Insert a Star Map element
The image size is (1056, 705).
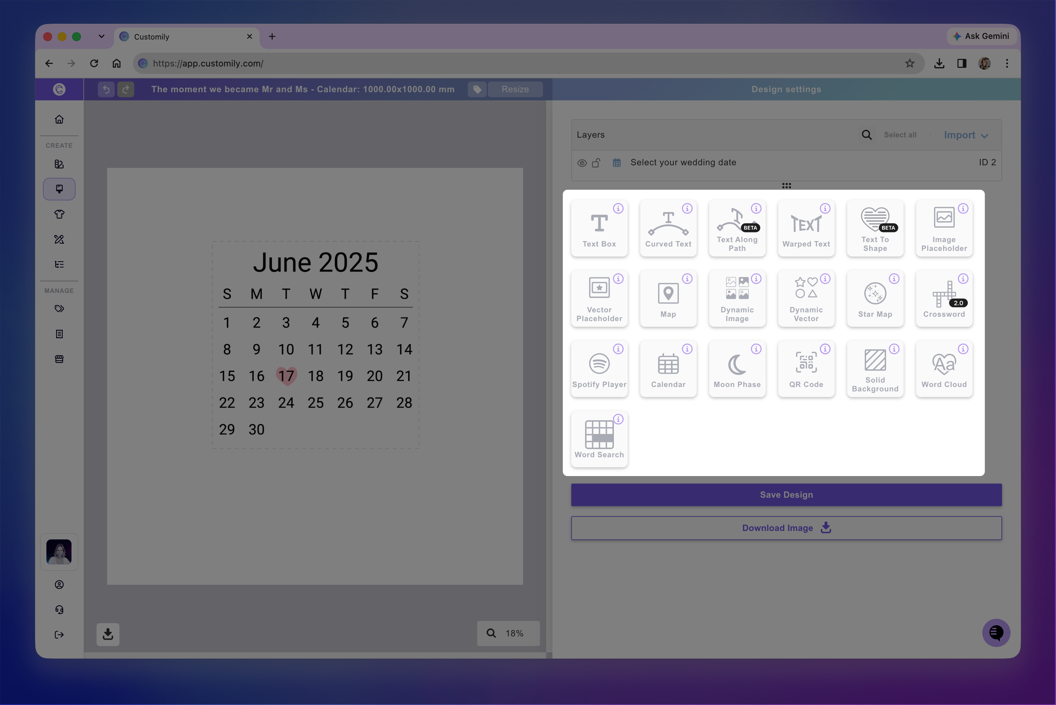875,299
